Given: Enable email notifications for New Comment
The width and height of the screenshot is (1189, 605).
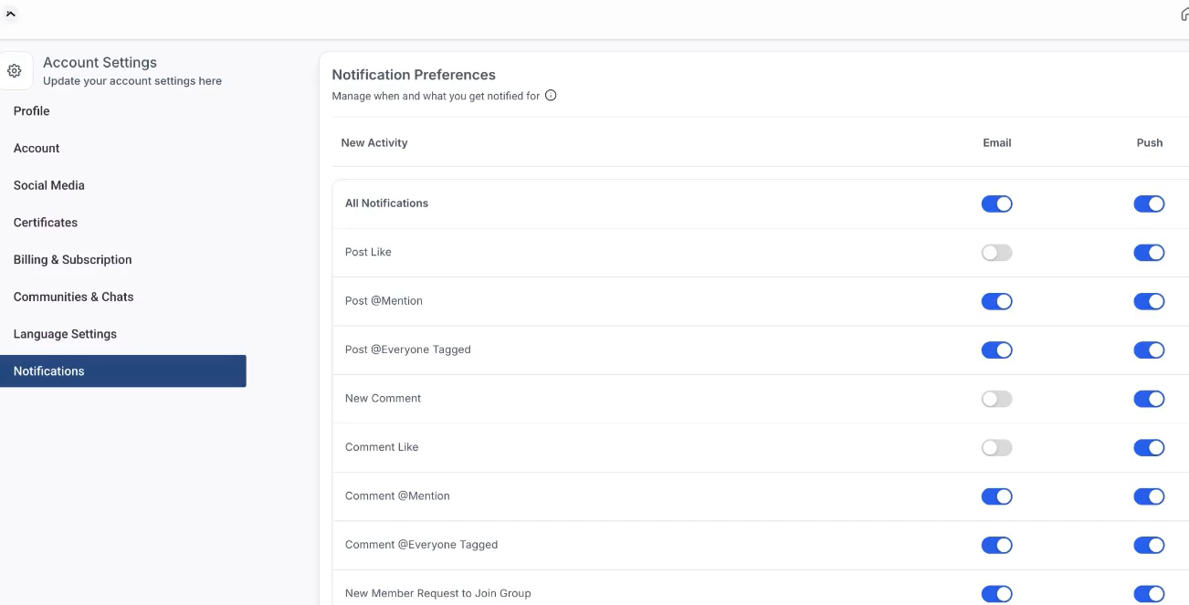Looking at the screenshot, I should pos(996,399).
